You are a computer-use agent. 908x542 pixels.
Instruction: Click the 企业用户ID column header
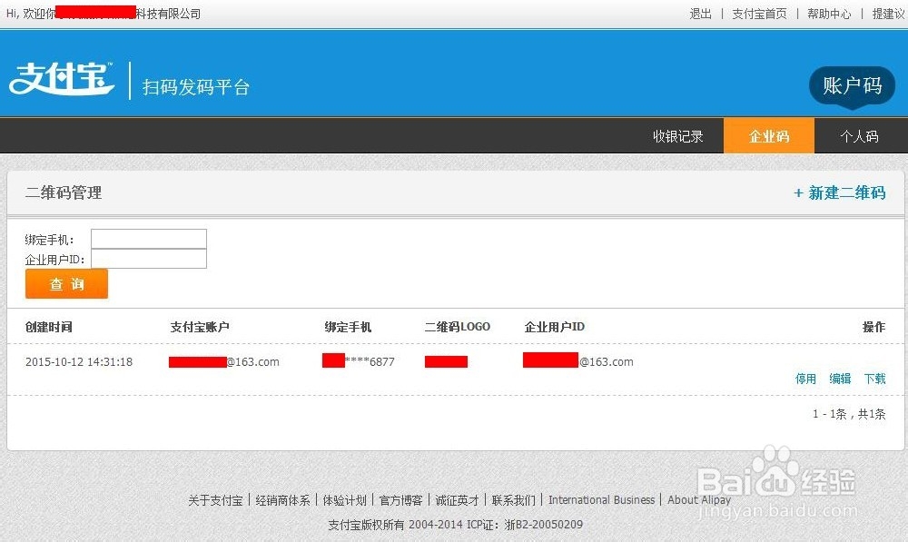click(554, 327)
